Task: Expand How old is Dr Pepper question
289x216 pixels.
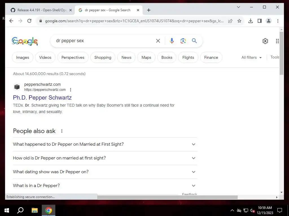Action: (105, 158)
